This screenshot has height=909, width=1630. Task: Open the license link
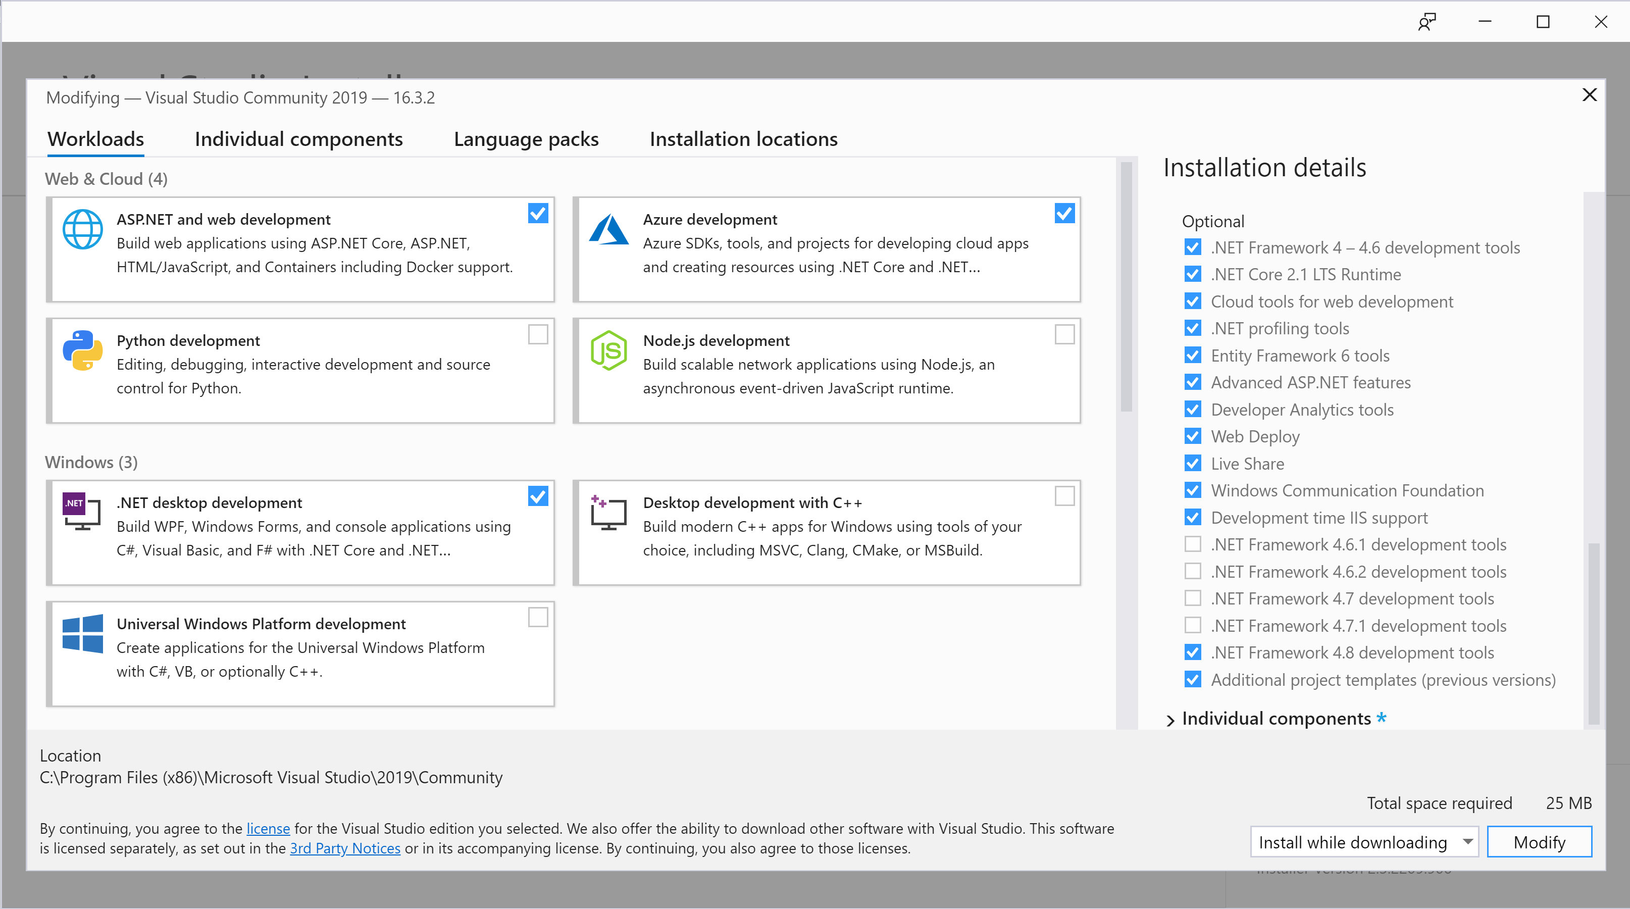[x=268, y=829]
